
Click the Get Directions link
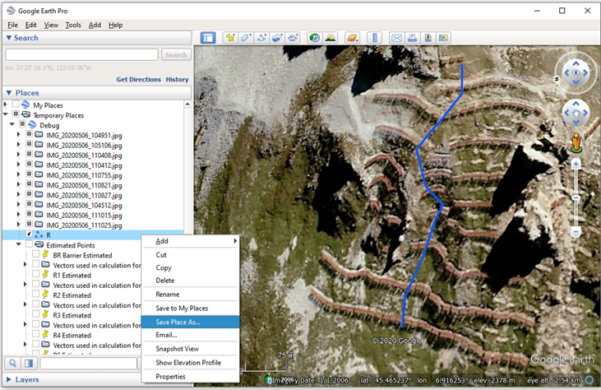coord(138,79)
